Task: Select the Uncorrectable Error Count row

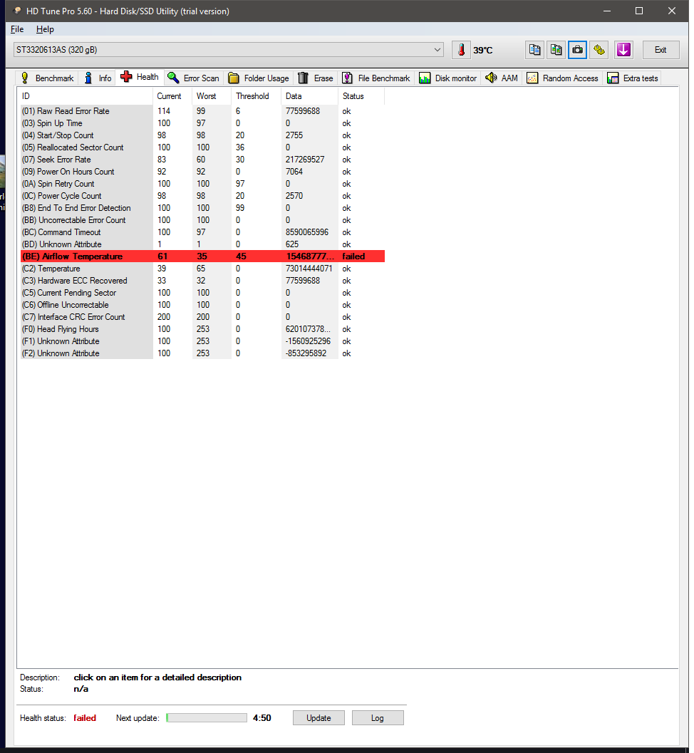Action: point(202,220)
